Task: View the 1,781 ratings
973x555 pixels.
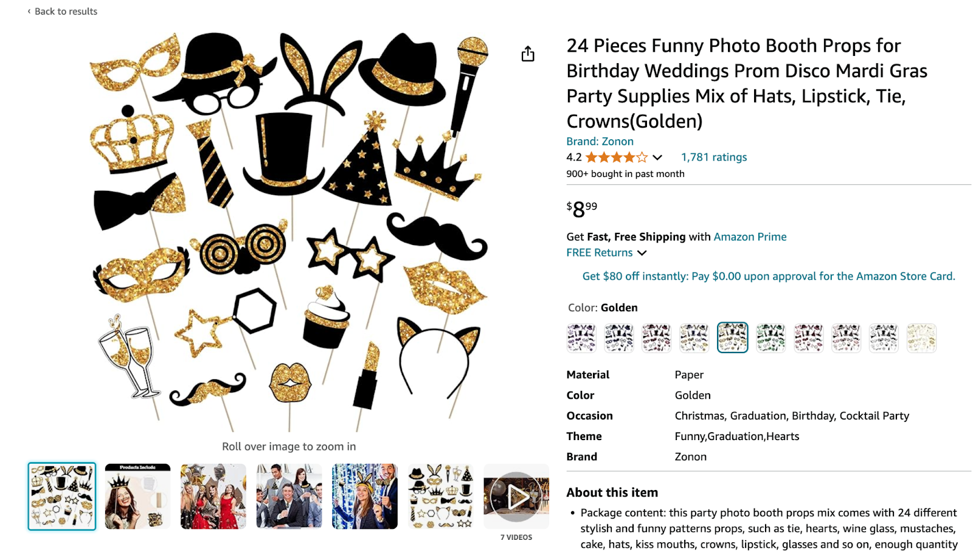Action: point(713,157)
